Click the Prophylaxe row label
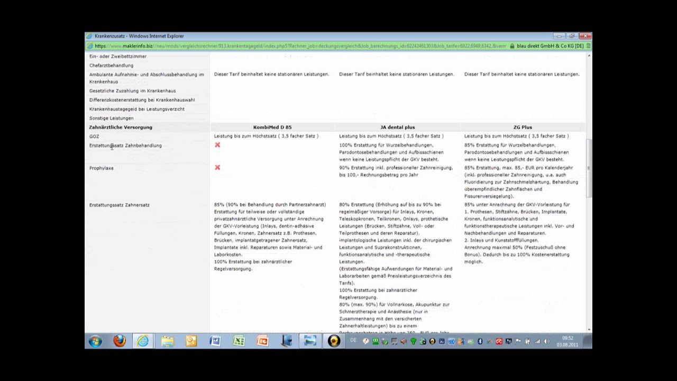 tap(102, 168)
